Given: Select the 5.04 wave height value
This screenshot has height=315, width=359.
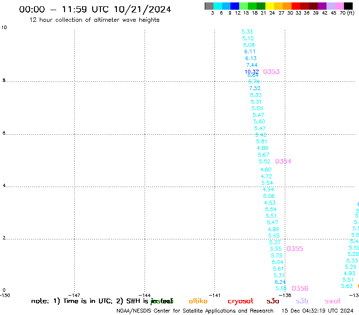Looking at the screenshot, I should 277,262.
